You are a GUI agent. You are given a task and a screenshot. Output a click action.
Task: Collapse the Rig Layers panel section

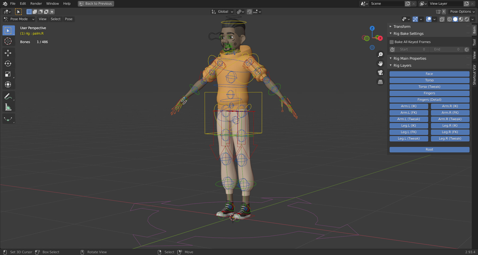tap(390, 65)
